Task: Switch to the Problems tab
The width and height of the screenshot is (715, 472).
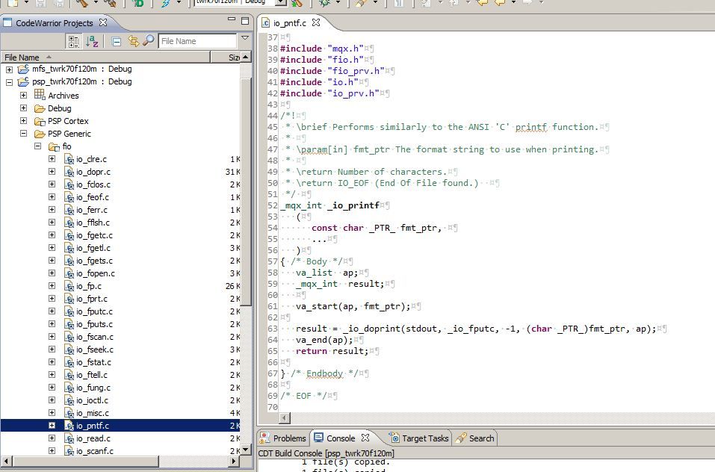Action: tap(282, 438)
